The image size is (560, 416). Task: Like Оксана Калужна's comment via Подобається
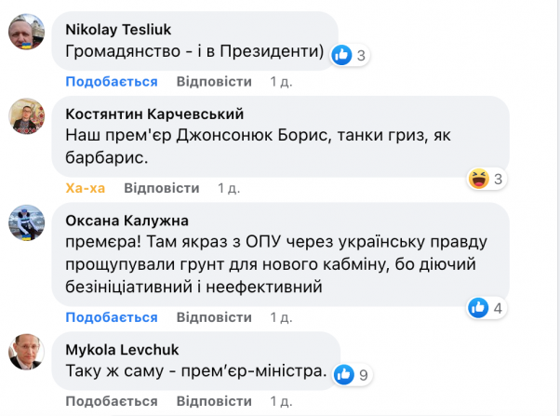tap(111, 317)
